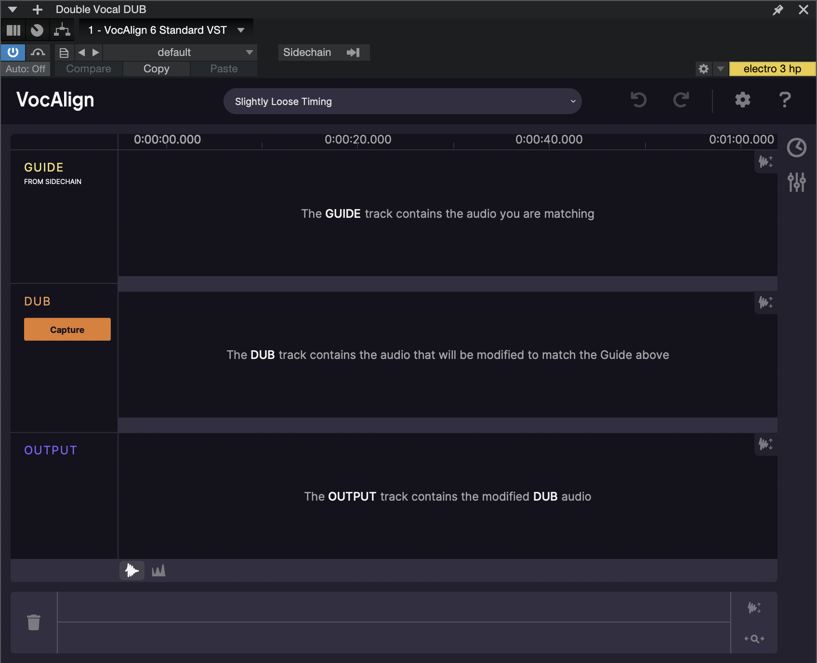The height and width of the screenshot is (663, 817).
Task: Click the VocAlign redo arrow icon
Action: (681, 100)
